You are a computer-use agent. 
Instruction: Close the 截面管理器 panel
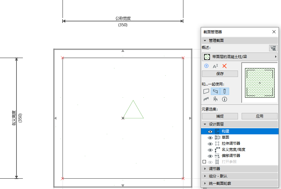pos(274,32)
